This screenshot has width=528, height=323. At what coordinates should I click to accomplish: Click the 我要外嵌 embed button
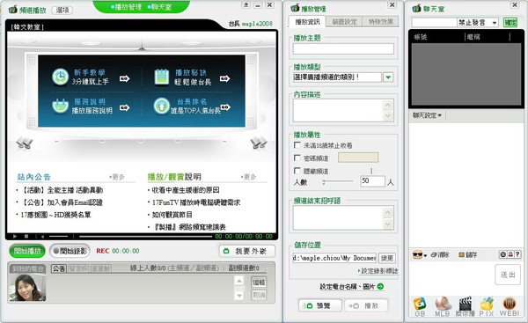click(x=246, y=251)
